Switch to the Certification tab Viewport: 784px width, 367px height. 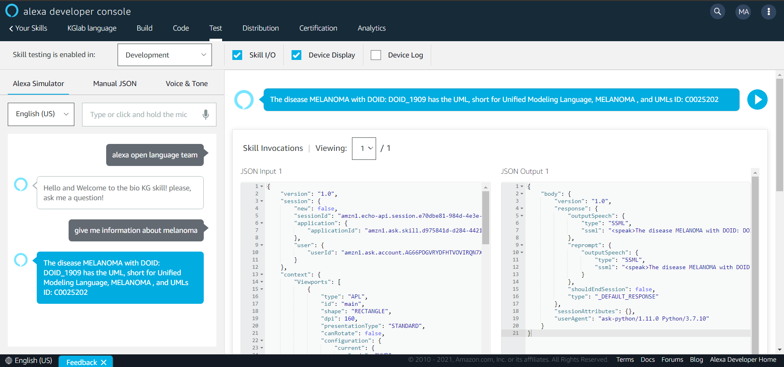(318, 28)
